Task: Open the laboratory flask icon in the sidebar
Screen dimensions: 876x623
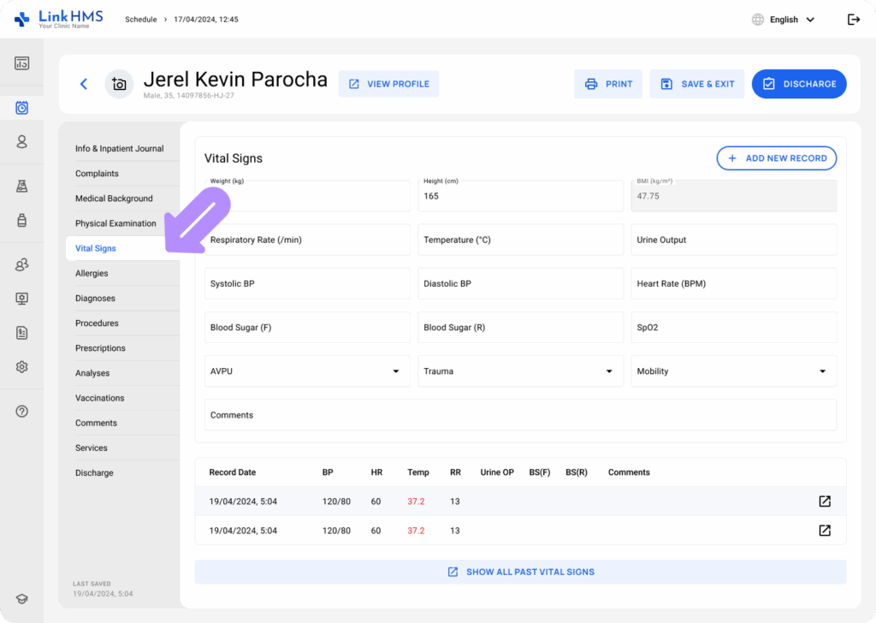Action: tap(21, 186)
